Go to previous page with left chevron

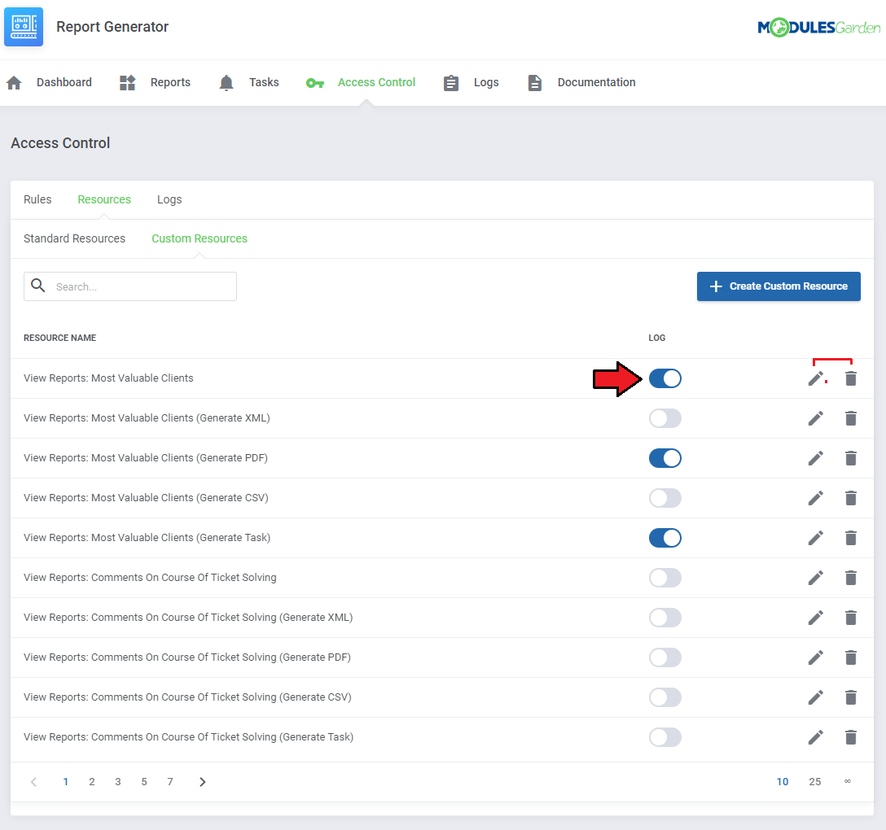click(x=34, y=782)
